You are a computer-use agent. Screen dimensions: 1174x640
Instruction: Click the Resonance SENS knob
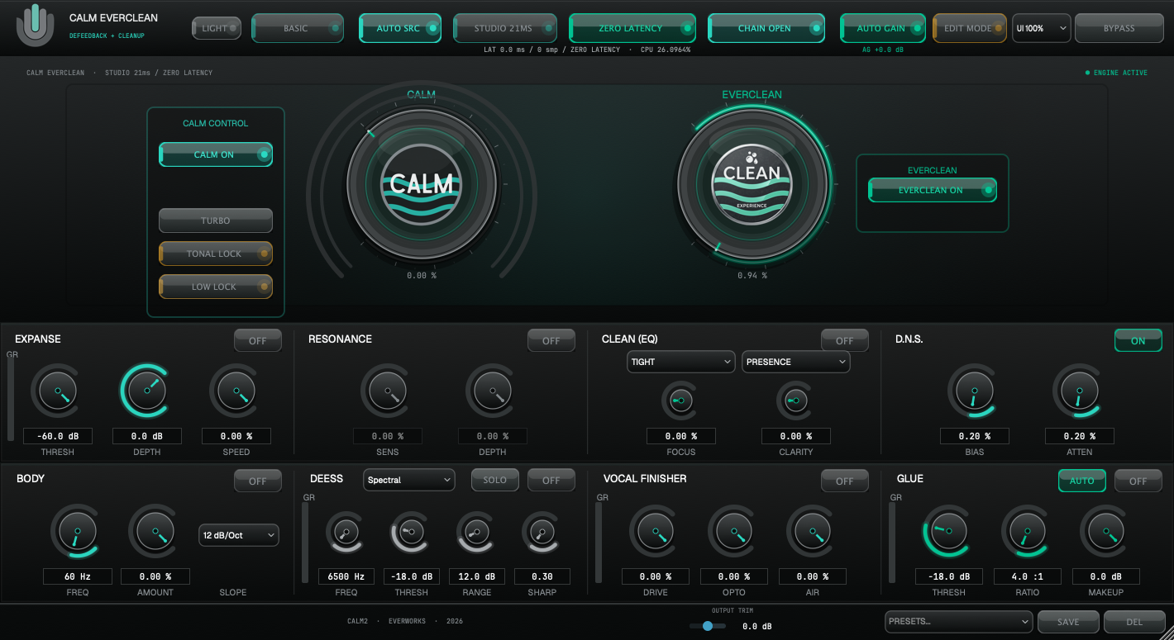(x=387, y=391)
